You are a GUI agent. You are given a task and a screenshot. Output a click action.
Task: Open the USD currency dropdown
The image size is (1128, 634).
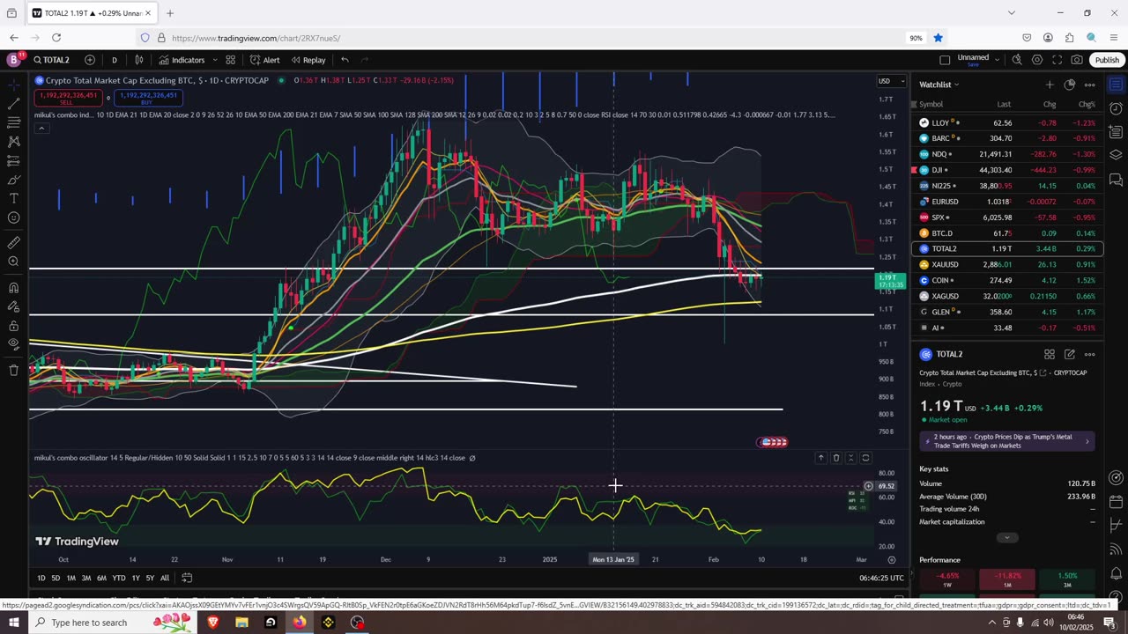(x=890, y=81)
